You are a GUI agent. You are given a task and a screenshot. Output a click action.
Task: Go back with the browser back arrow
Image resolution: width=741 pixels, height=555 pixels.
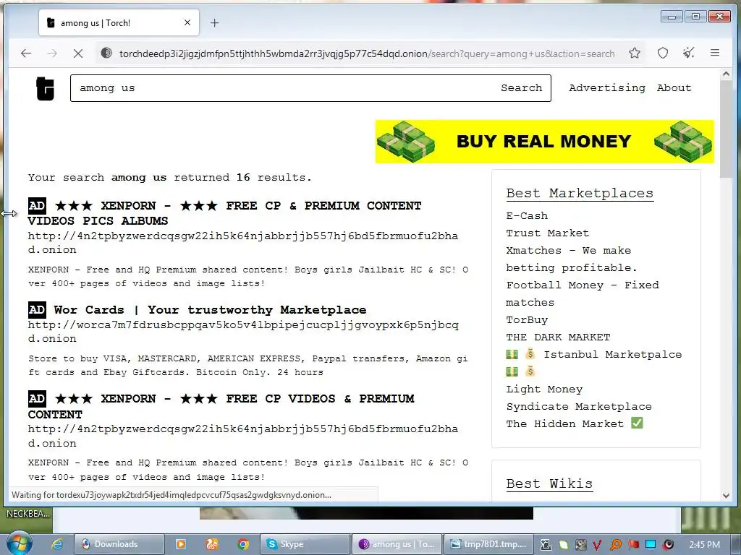(x=26, y=53)
